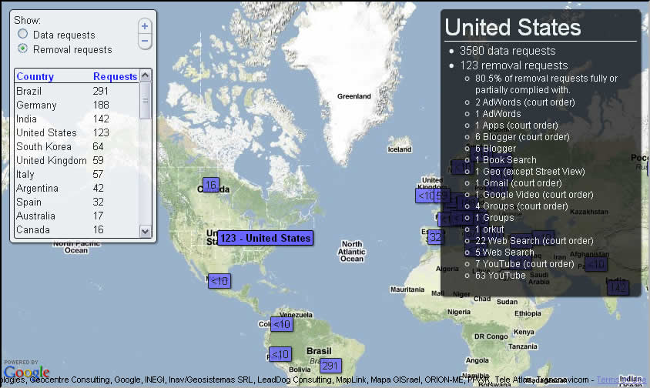The width and height of the screenshot is (650, 388).
Task: Click the Google logo
Action: tap(26, 371)
